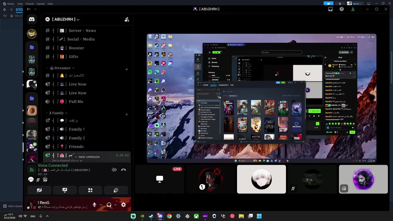Open the Discord inbox icon in header
Screen dimensions: 393x221
click(330, 9)
